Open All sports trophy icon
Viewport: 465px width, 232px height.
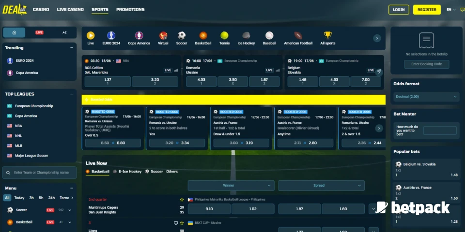tap(328, 36)
